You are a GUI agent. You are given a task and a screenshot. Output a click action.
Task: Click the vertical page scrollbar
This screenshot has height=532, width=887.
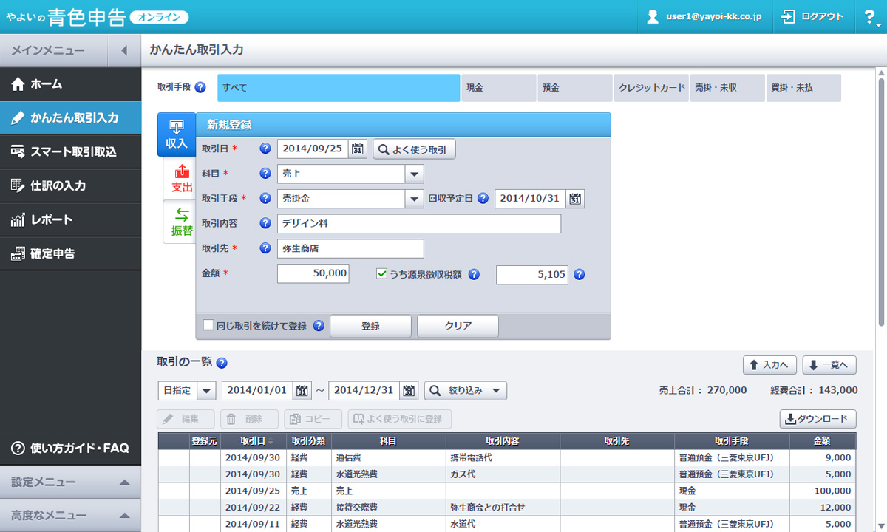click(x=880, y=199)
